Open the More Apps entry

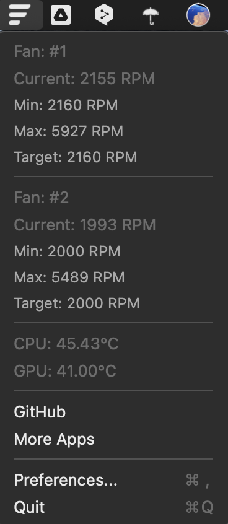[114, 439]
